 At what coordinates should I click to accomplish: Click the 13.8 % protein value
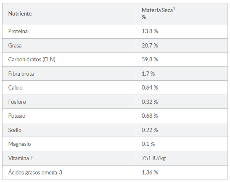point(150,31)
